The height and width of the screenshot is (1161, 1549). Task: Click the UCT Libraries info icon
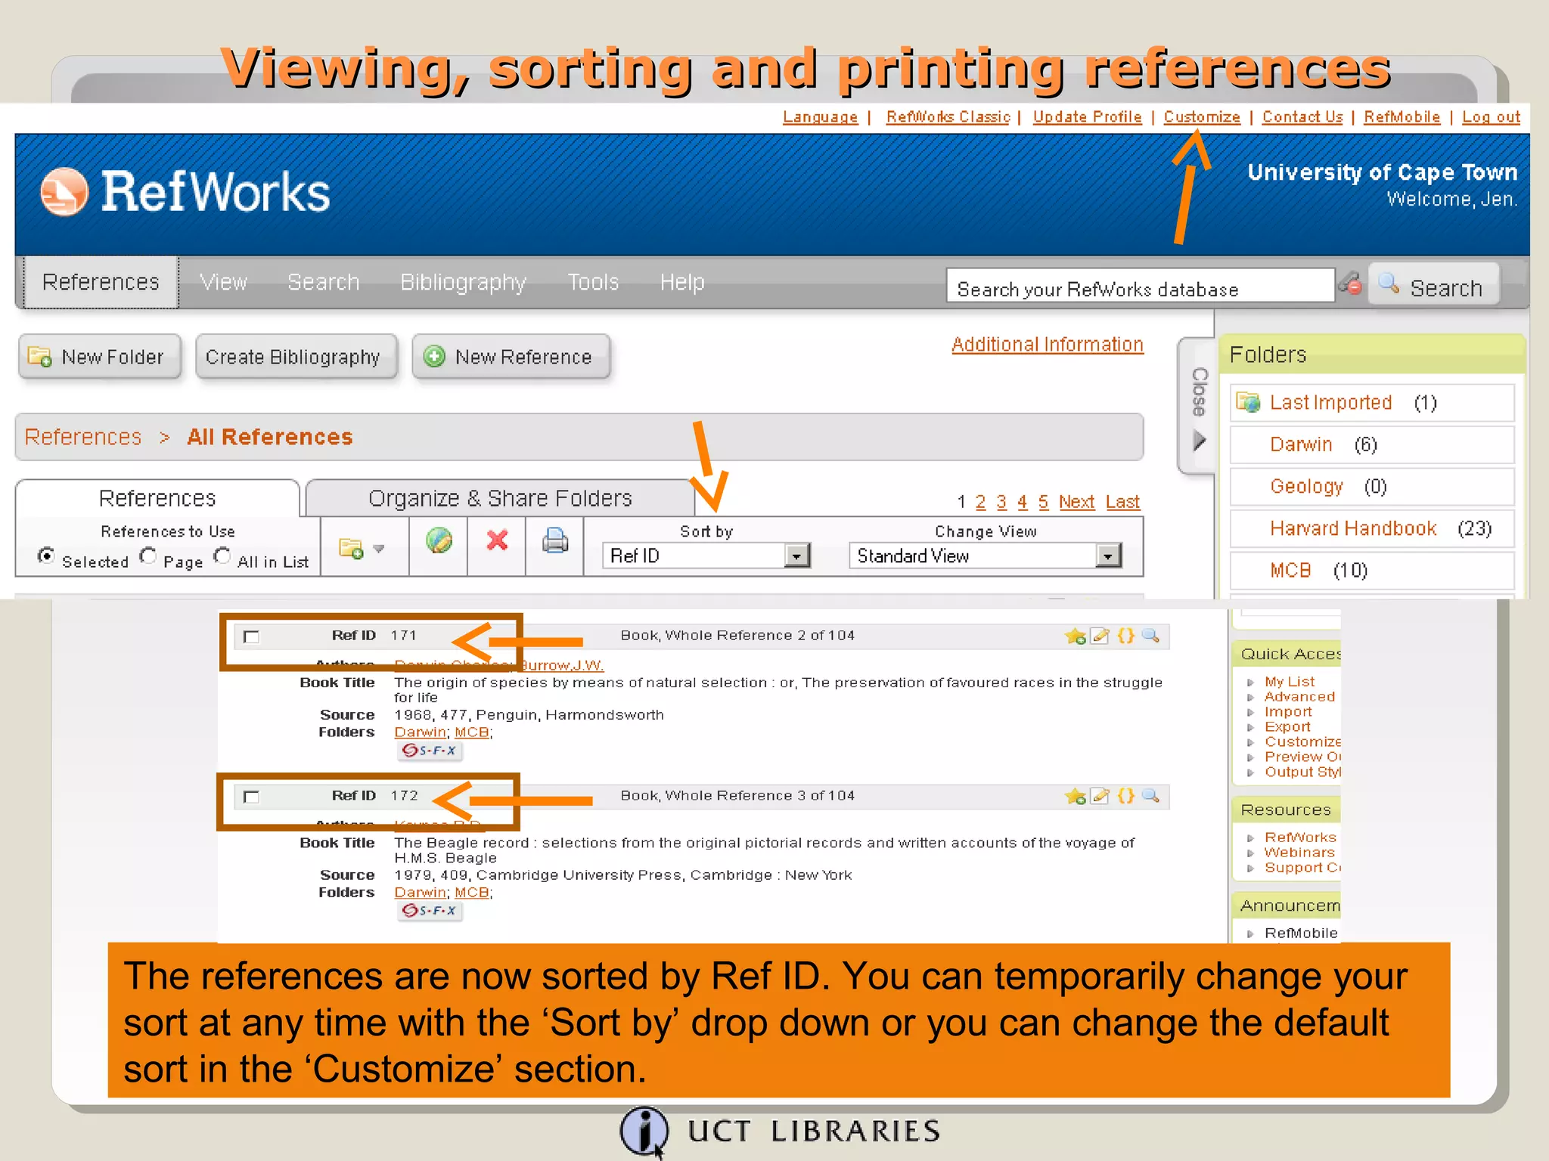click(x=644, y=1132)
